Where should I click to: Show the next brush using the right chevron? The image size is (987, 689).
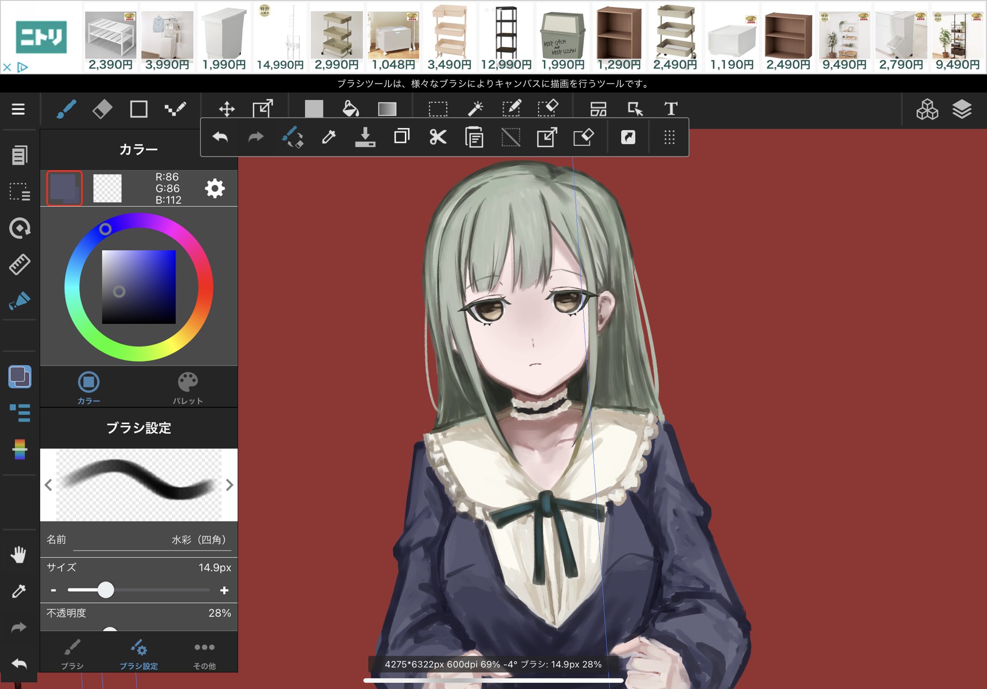coord(230,485)
